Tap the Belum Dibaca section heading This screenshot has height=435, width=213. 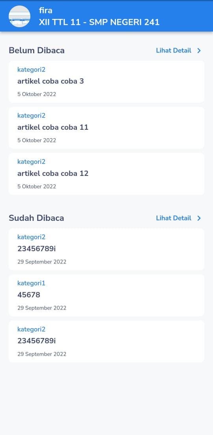point(37,50)
